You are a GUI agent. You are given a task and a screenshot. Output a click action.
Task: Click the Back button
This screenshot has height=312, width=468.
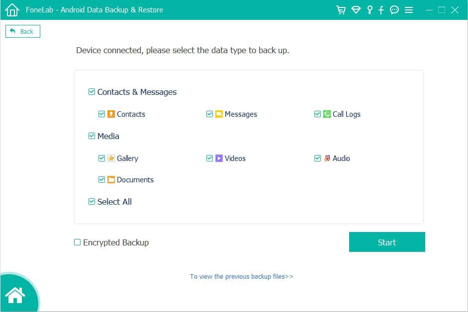(22, 31)
